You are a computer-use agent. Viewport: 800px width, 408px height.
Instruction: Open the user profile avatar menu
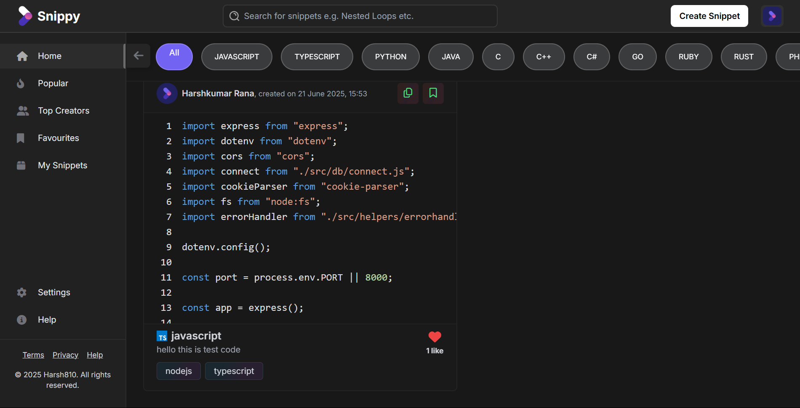click(x=772, y=16)
